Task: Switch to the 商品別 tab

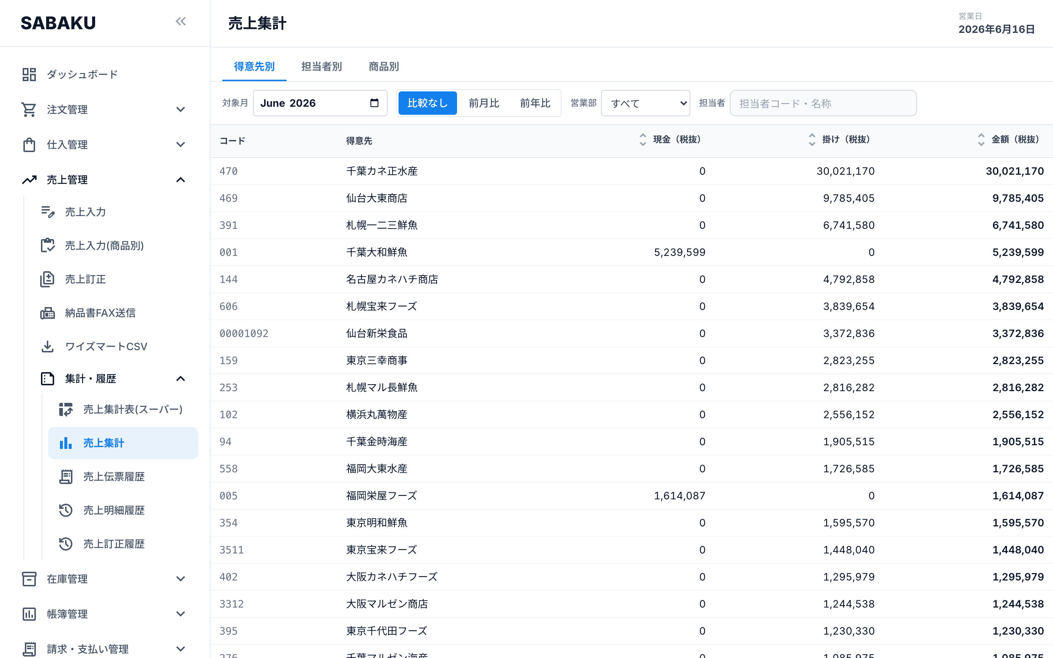Action: click(383, 67)
